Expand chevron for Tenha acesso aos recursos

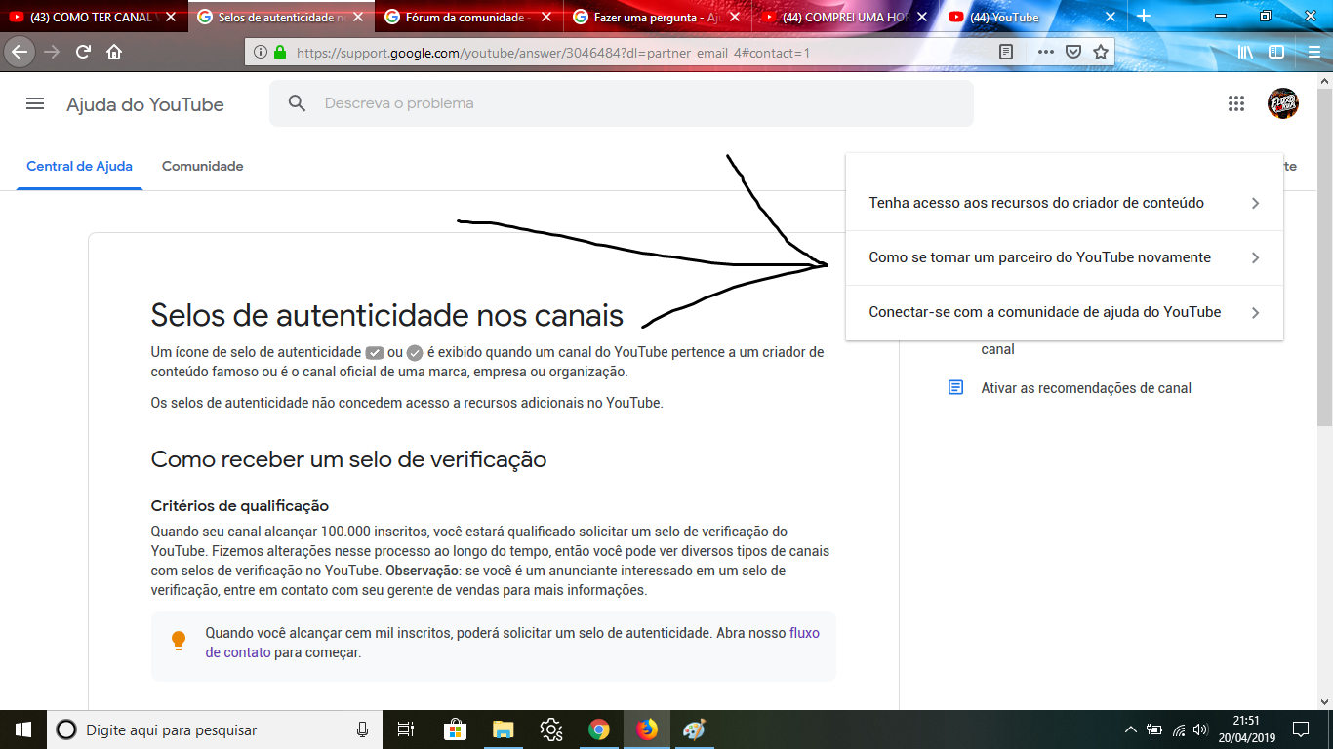pyautogui.click(x=1255, y=203)
